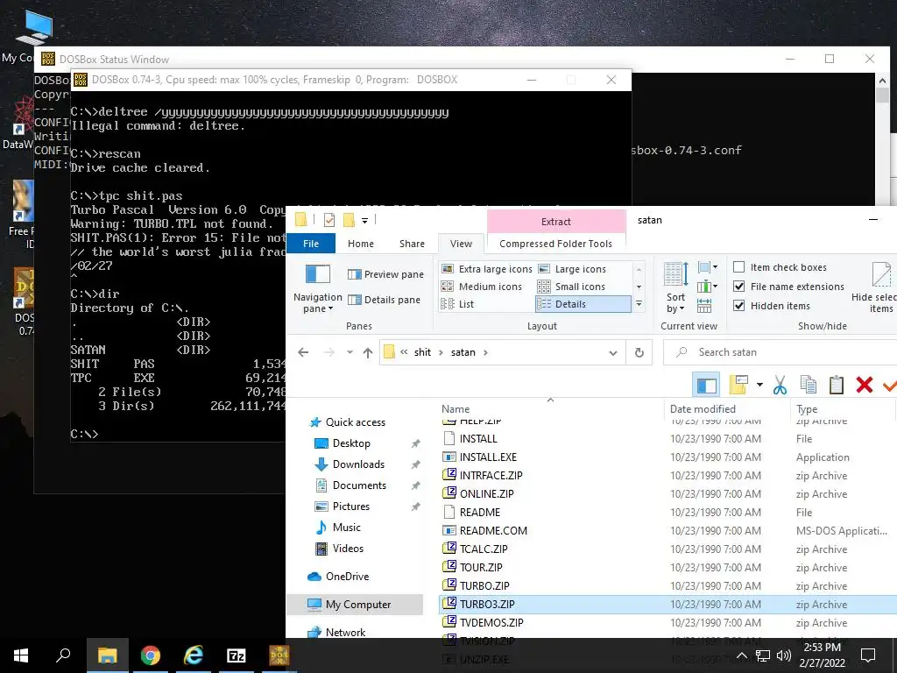Toggle navigation pane toolbar icon
Screen dimensions: 897x673
[706, 386]
